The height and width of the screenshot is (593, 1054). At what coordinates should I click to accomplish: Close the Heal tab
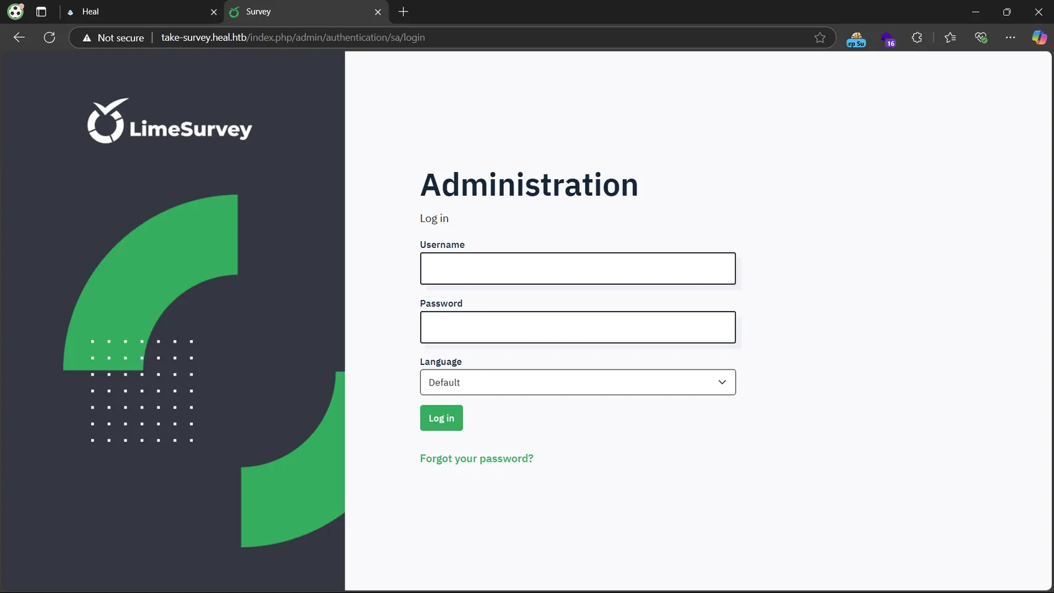(x=213, y=12)
